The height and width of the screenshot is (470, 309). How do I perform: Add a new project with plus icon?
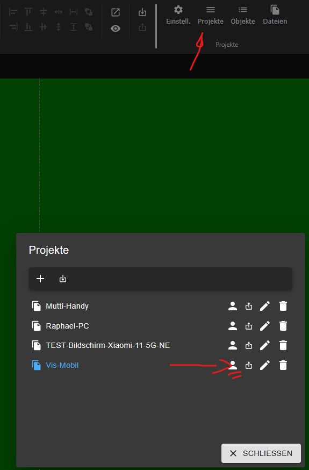point(40,279)
